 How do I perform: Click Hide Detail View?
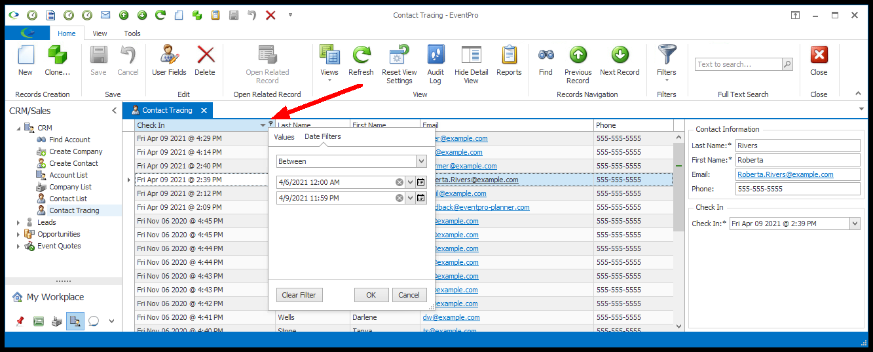[471, 65]
